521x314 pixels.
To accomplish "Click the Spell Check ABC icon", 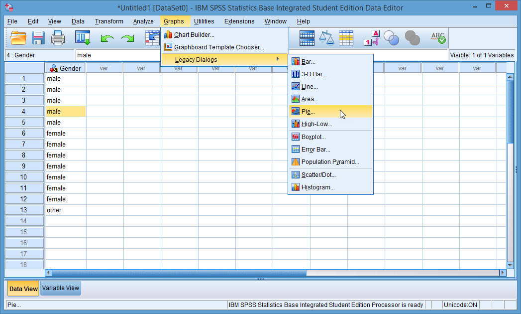I will point(438,38).
